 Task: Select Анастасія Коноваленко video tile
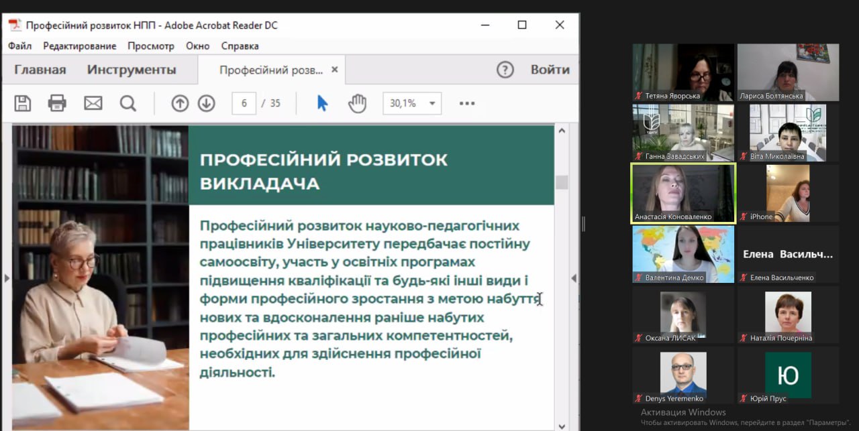[683, 193]
